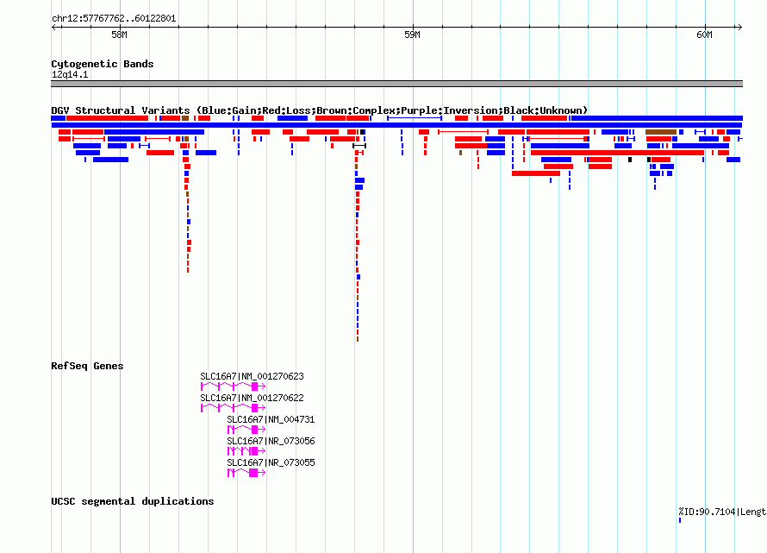Click the full-width blue gain variant bar
Screen dimensions: 767x553
tap(396, 125)
